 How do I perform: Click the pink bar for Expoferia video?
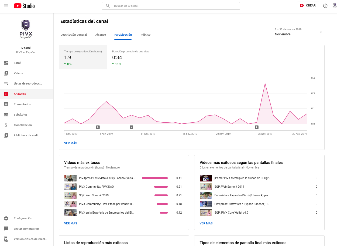pos(164,213)
